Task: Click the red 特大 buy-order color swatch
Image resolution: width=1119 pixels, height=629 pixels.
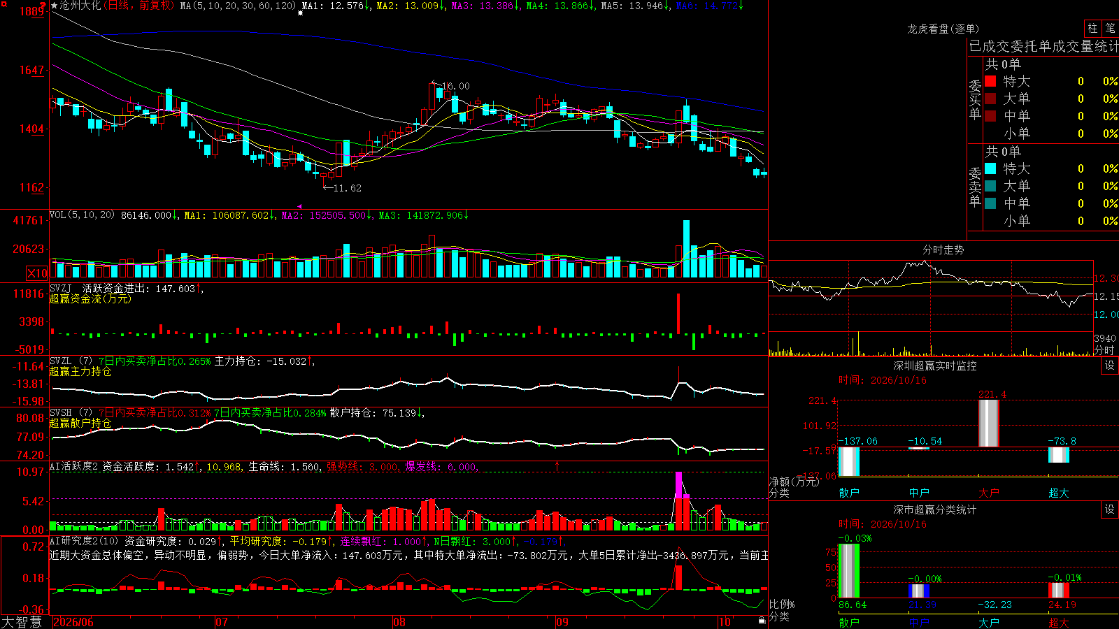Action: point(990,81)
